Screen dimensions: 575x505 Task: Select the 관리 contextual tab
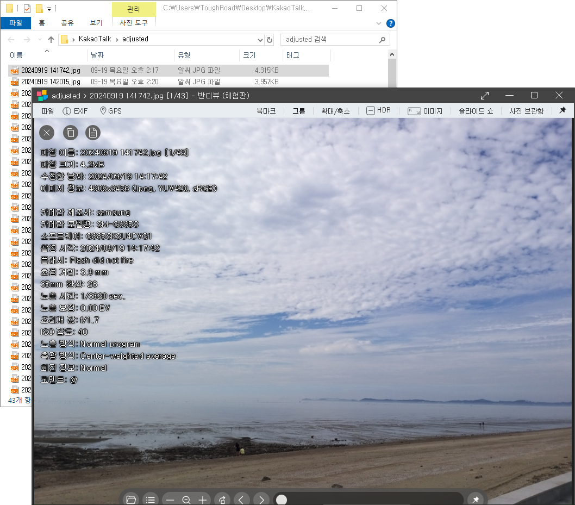[x=134, y=9]
